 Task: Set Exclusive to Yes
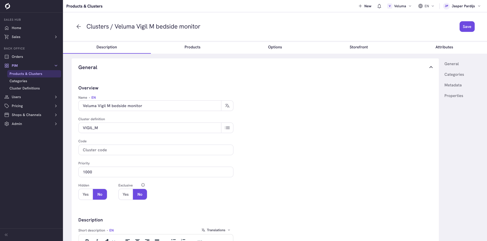[x=126, y=194]
